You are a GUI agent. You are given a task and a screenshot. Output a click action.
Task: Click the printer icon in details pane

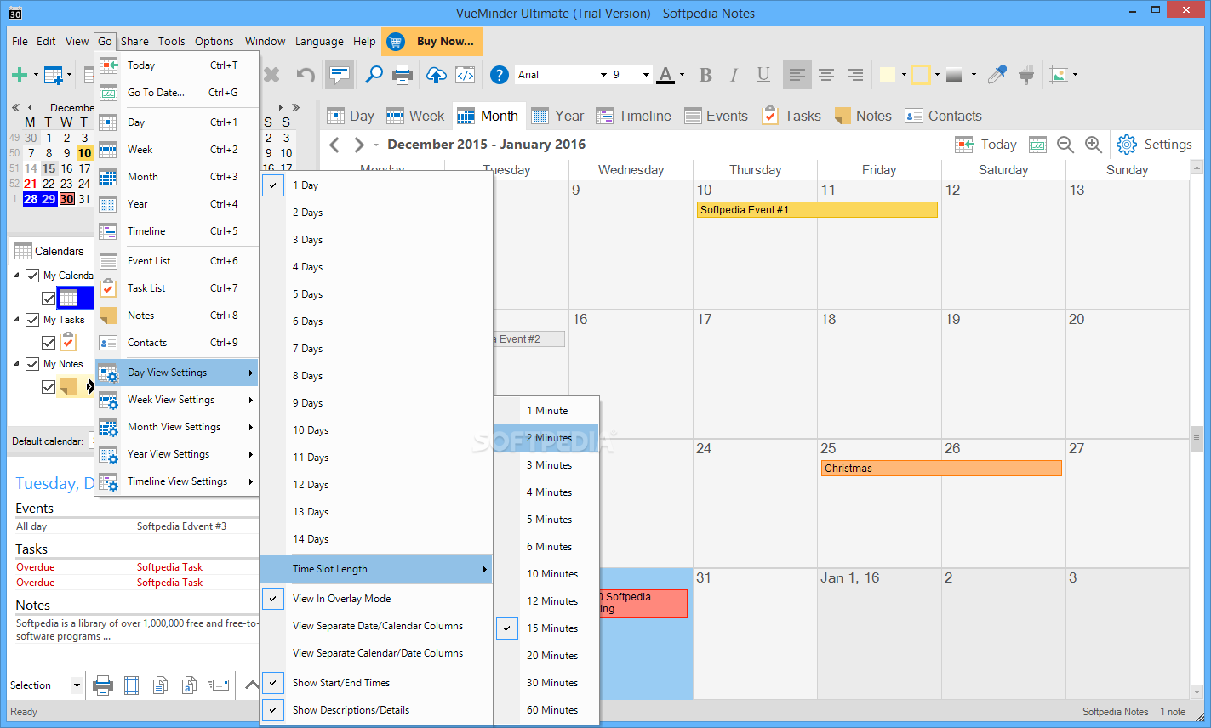102,685
